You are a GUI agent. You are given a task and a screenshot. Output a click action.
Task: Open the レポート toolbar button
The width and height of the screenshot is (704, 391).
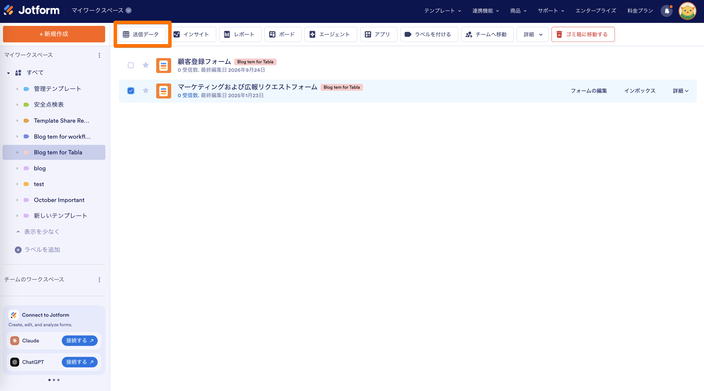240,34
